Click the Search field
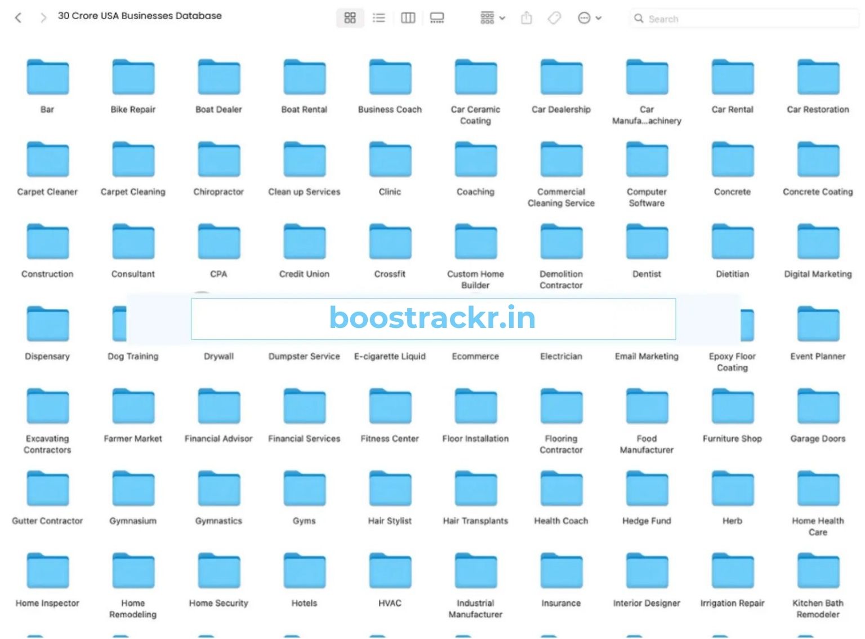Screen dimensions: 865x639 [743, 19]
